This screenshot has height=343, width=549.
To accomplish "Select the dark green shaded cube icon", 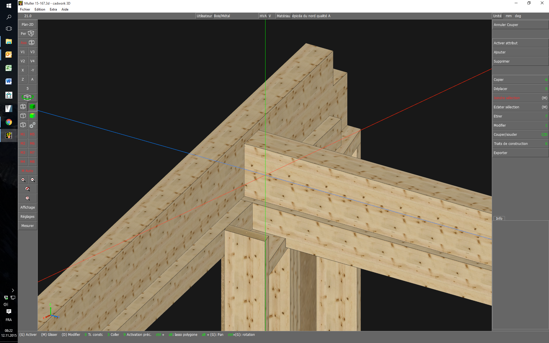I will (x=33, y=107).
